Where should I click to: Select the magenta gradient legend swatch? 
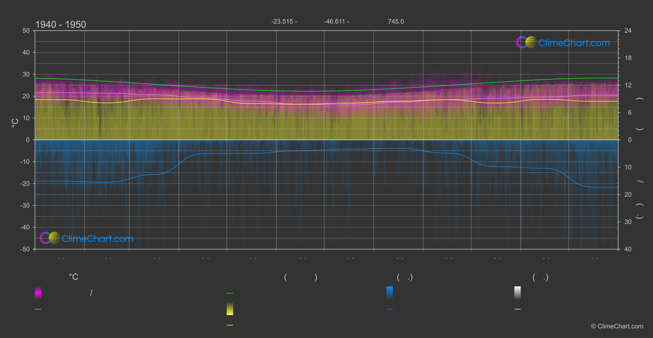coord(38,293)
